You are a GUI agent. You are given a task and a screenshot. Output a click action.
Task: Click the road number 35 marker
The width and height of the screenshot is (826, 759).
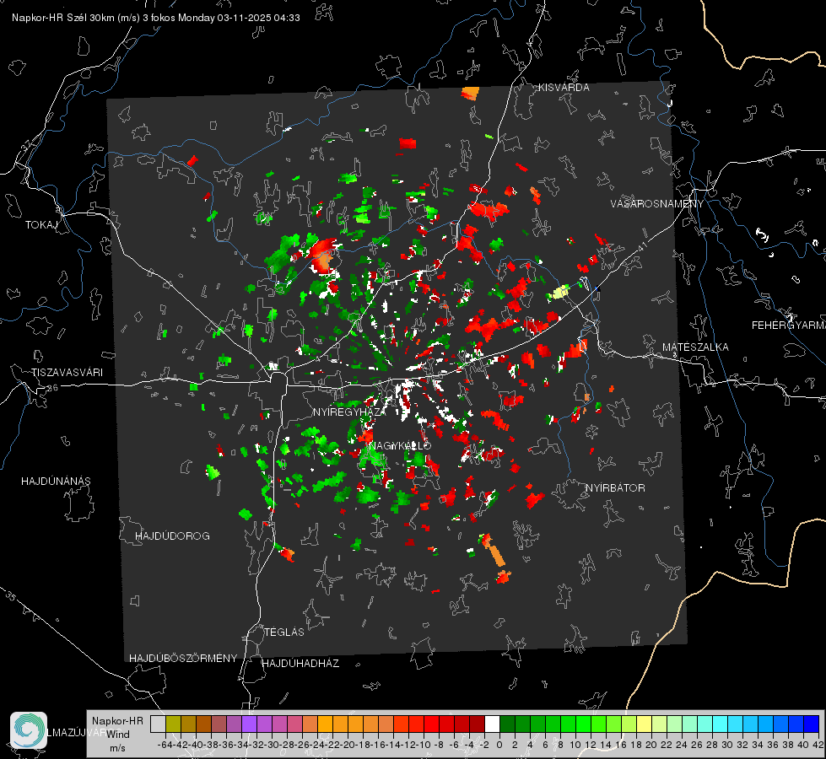pyautogui.click(x=10, y=595)
